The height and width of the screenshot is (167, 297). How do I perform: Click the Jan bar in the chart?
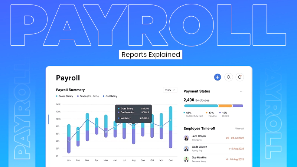(x=69, y=138)
